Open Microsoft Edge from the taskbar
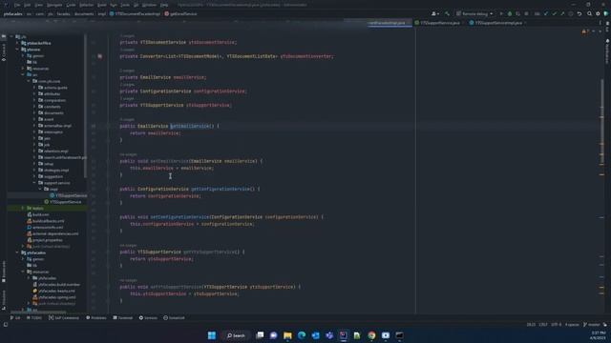The height and width of the screenshot is (343, 611). pos(302,335)
